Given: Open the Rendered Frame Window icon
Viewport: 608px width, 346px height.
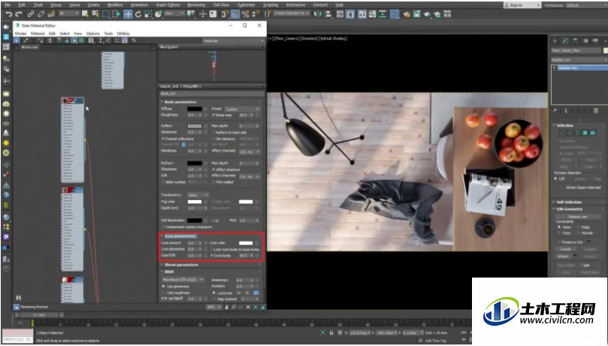Looking at the screenshot, I should tap(416, 14).
